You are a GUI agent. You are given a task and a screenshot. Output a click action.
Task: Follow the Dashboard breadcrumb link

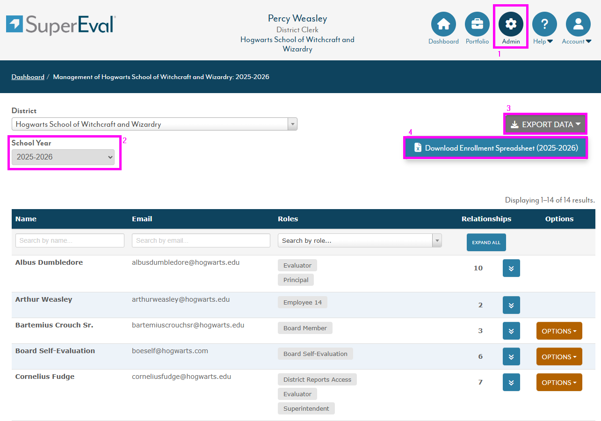28,77
